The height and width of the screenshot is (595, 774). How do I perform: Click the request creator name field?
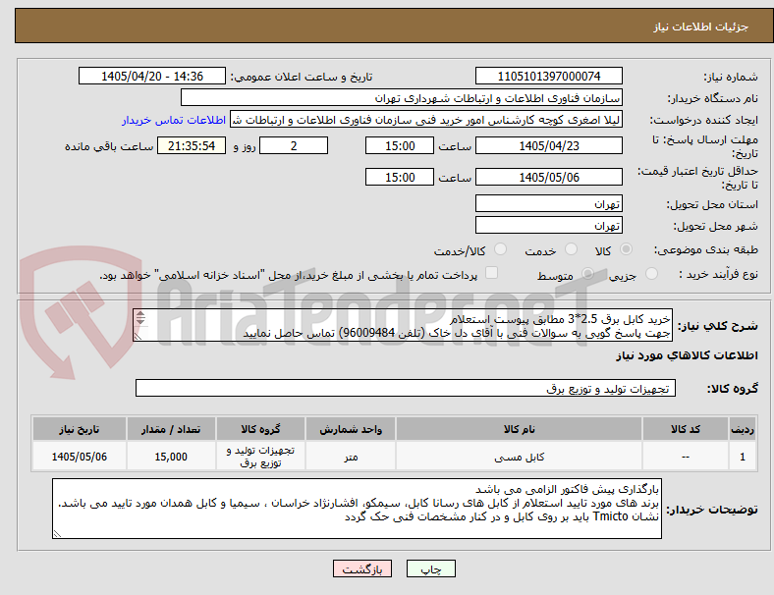click(426, 120)
